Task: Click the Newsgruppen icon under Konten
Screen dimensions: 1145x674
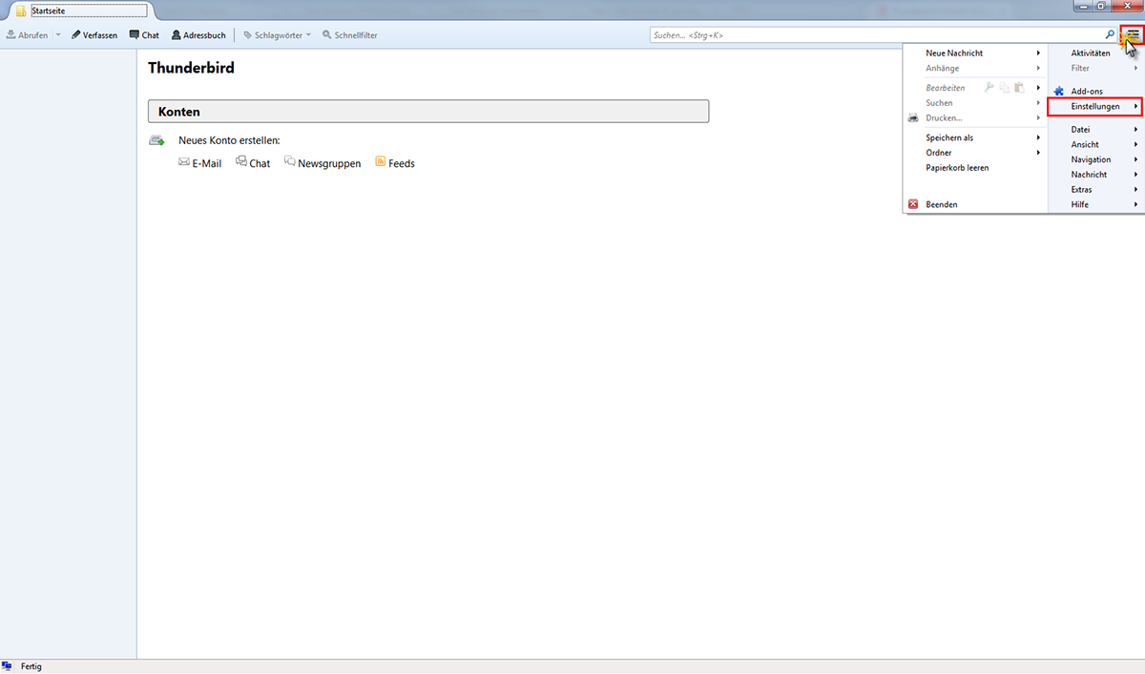Action: pyautogui.click(x=290, y=161)
